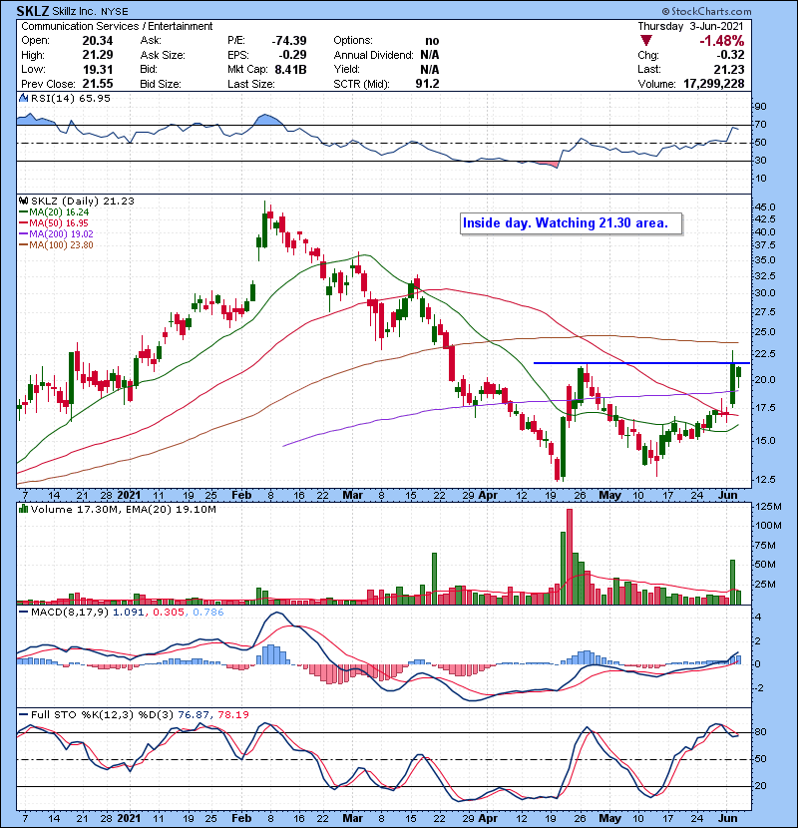Select the SKLZ ticker symbol in the header
This screenshot has height=828, width=798.
[x=33, y=11]
